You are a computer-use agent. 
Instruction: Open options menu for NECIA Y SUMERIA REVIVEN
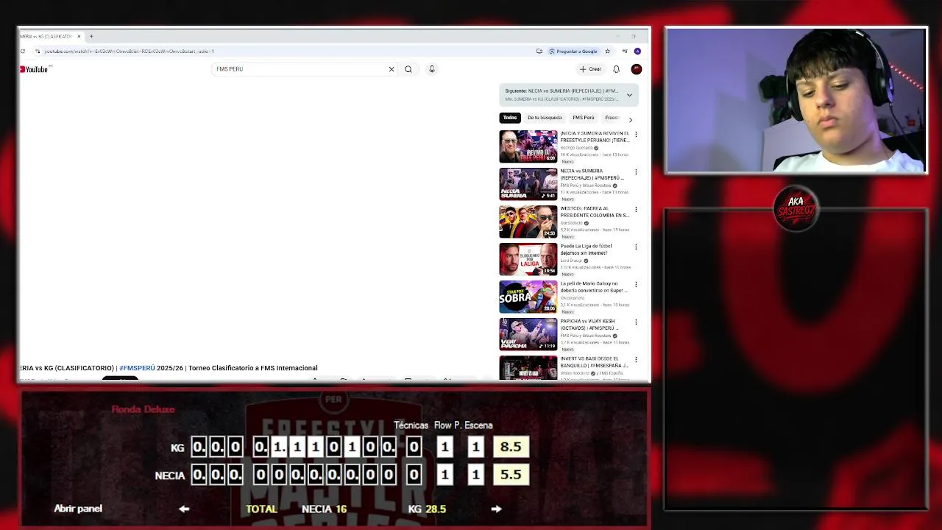click(636, 135)
